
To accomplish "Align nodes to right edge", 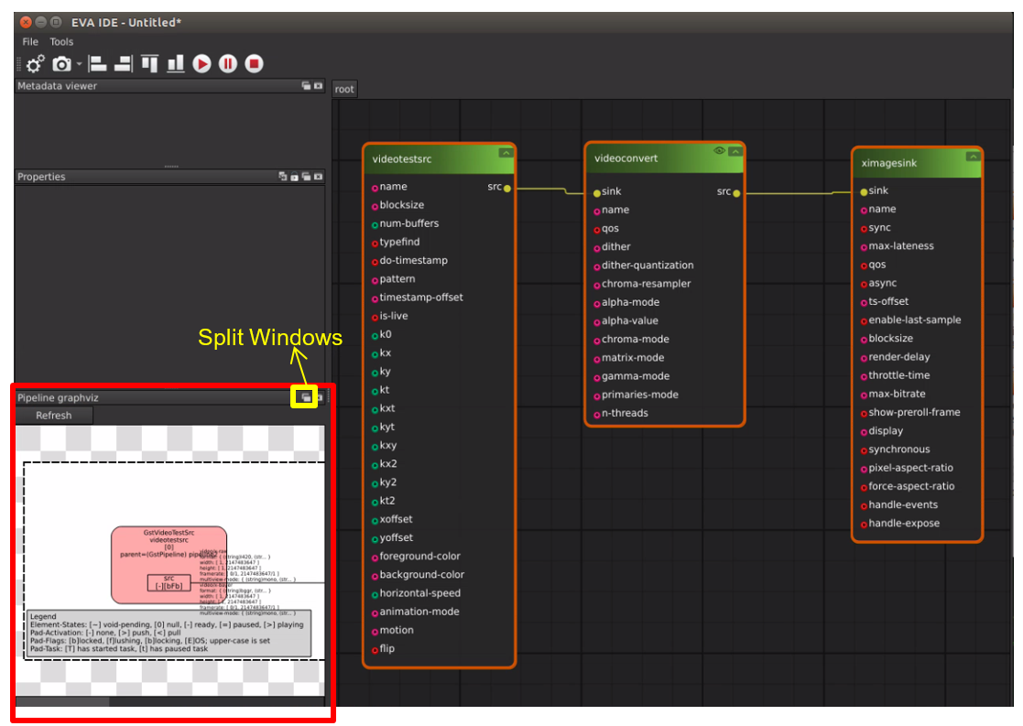I will tap(123, 64).
